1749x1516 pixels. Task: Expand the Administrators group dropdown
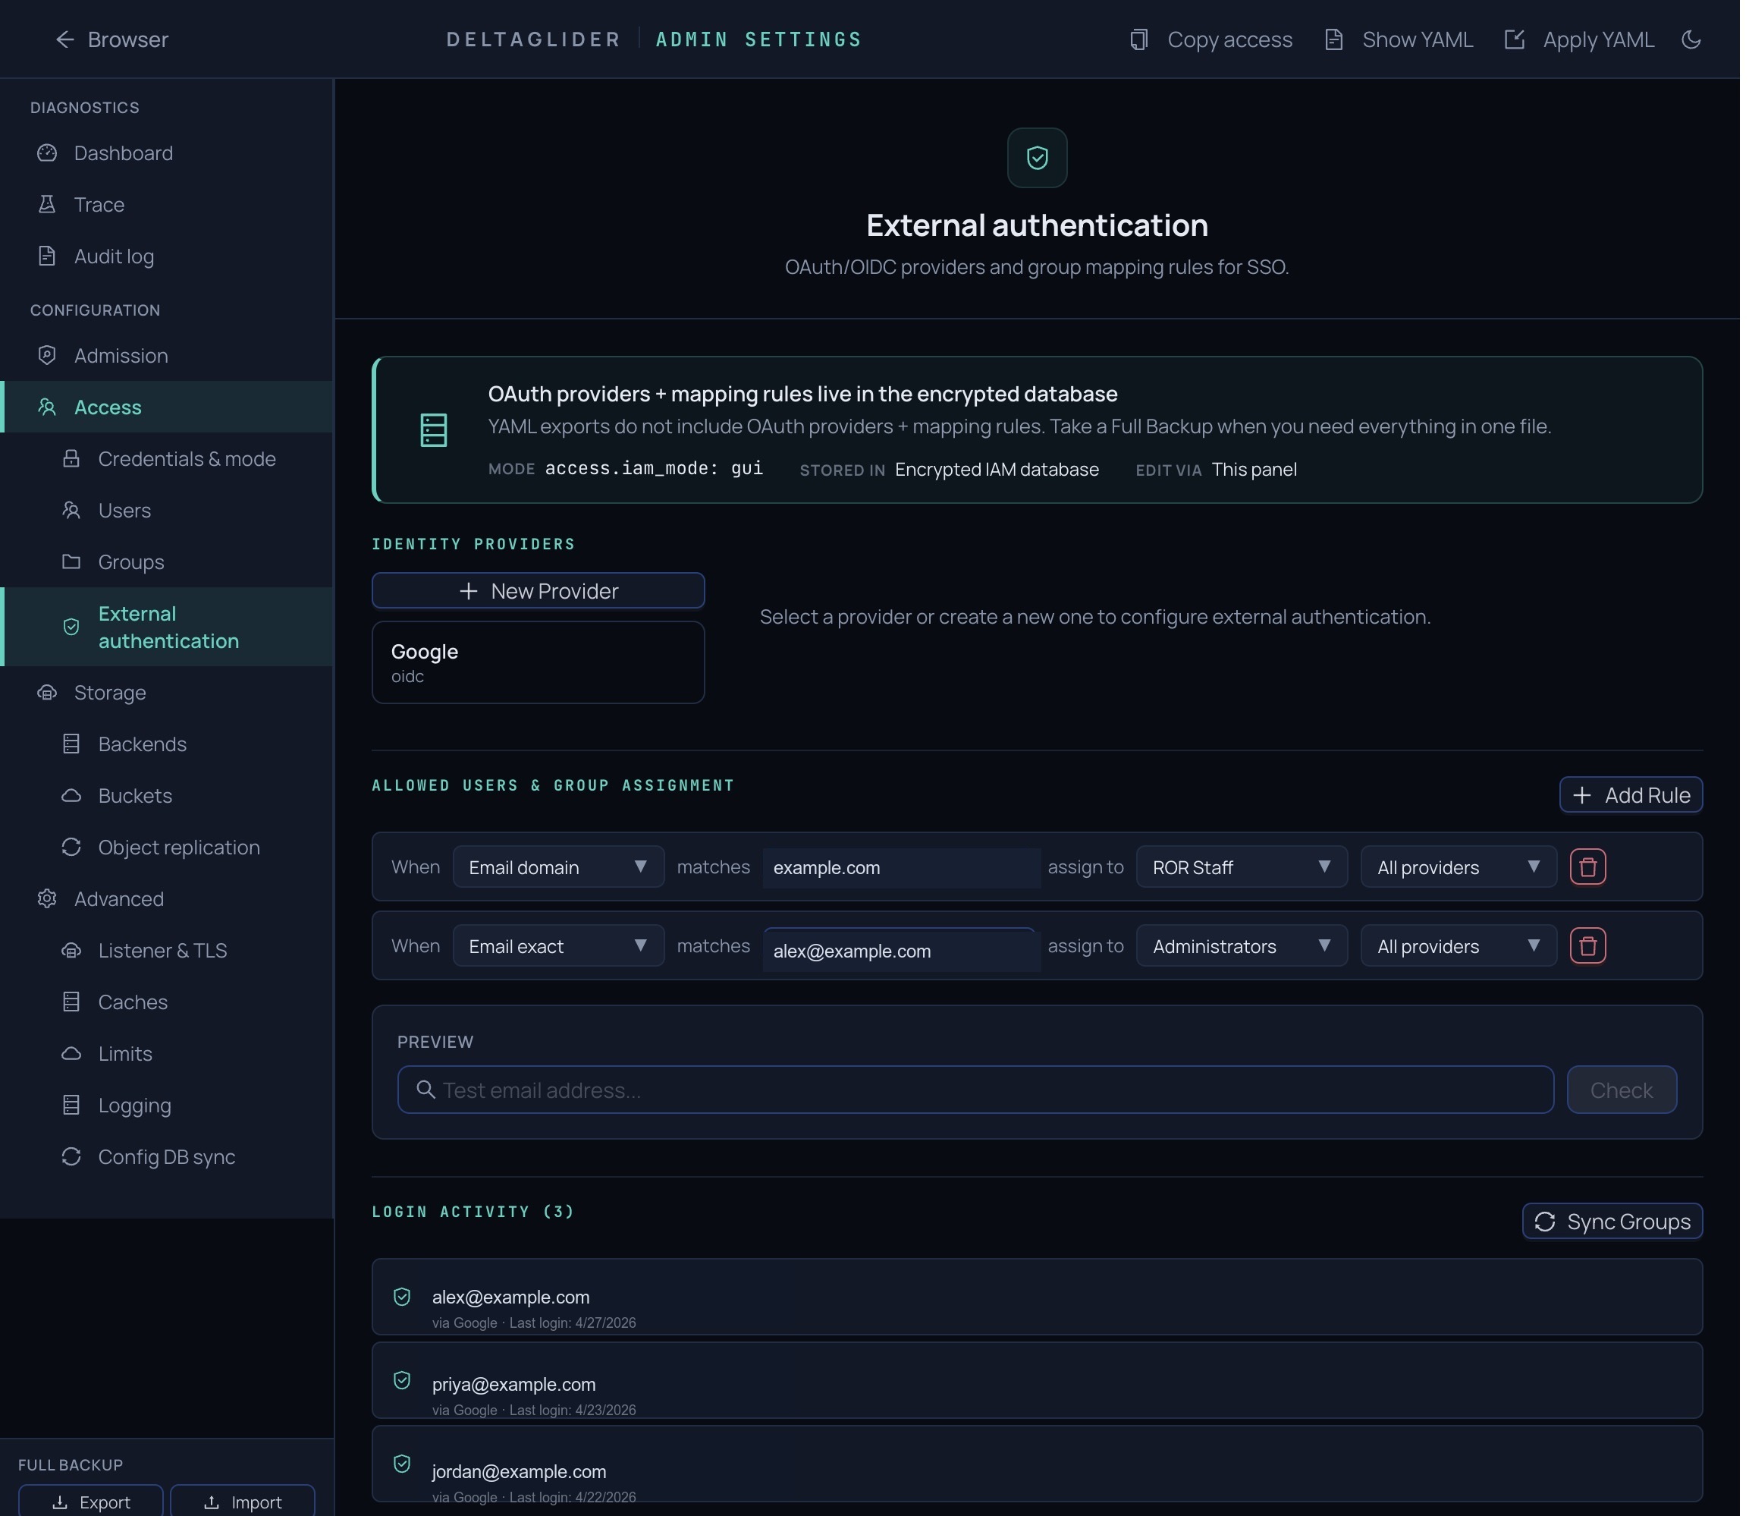click(x=1241, y=946)
